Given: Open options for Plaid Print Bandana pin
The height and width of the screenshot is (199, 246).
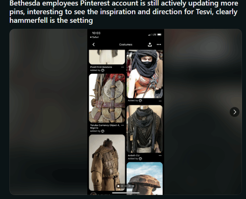Looking at the screenshot, I should click(123, 67).
